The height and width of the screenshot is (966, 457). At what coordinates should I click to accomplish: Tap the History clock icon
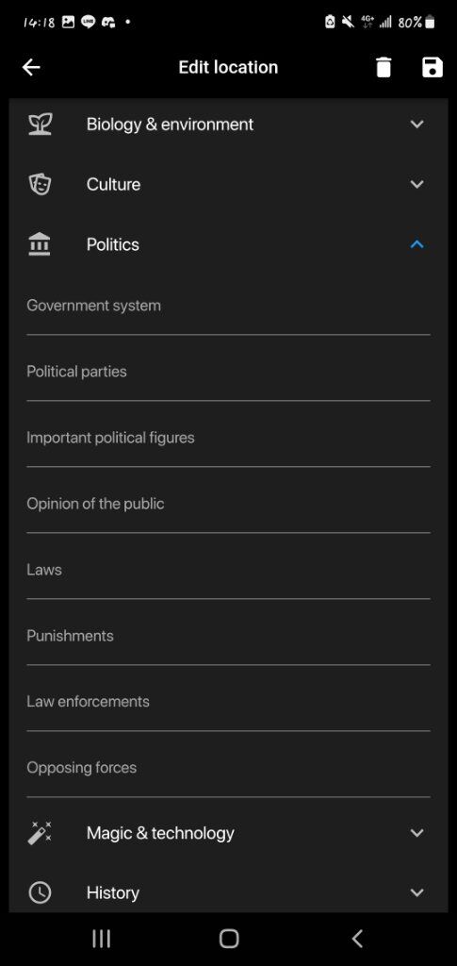point(40,892)
